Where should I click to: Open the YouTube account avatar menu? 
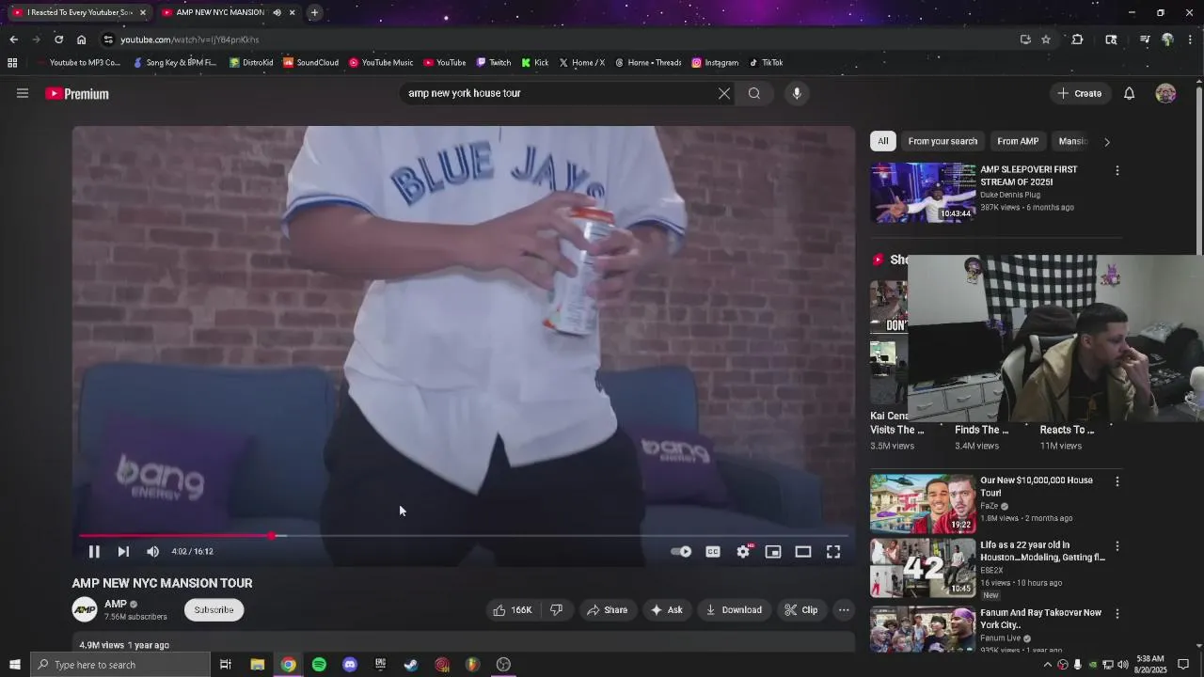1165,93
